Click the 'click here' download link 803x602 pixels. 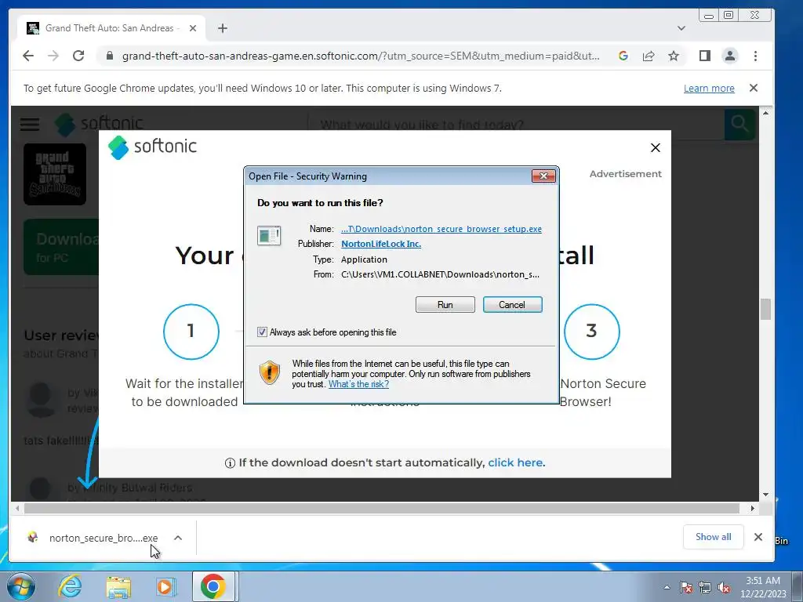[515, 462]
